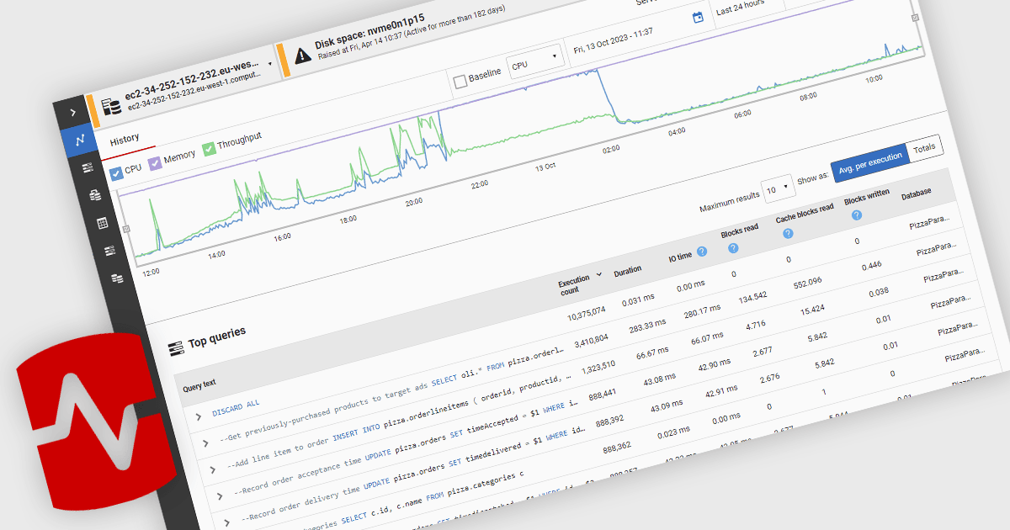
Task: Click execution count 3,410,804
Action: coord(591,340)
